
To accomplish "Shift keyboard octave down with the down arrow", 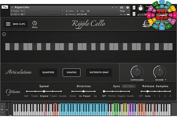I will (x=2, y=112).
